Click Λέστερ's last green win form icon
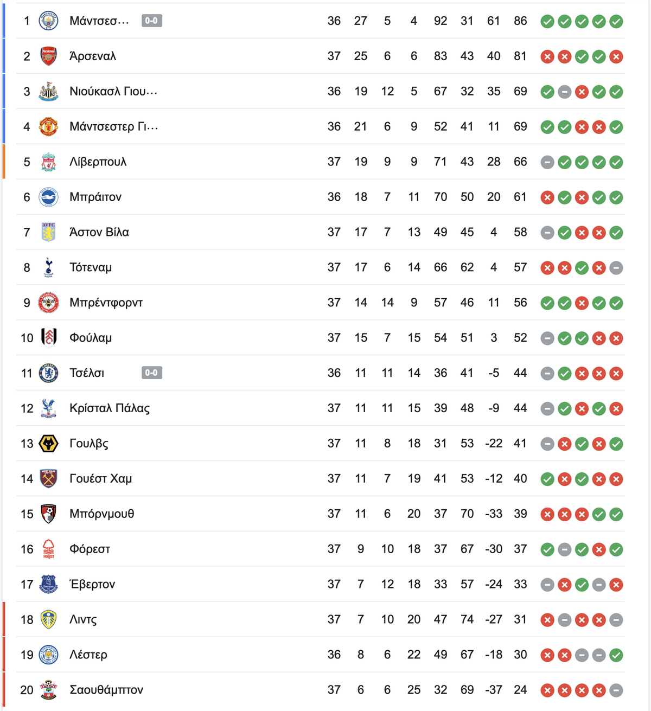Viewport: 651px width, 711px height. pyautogui.click(x=616, y=655)
